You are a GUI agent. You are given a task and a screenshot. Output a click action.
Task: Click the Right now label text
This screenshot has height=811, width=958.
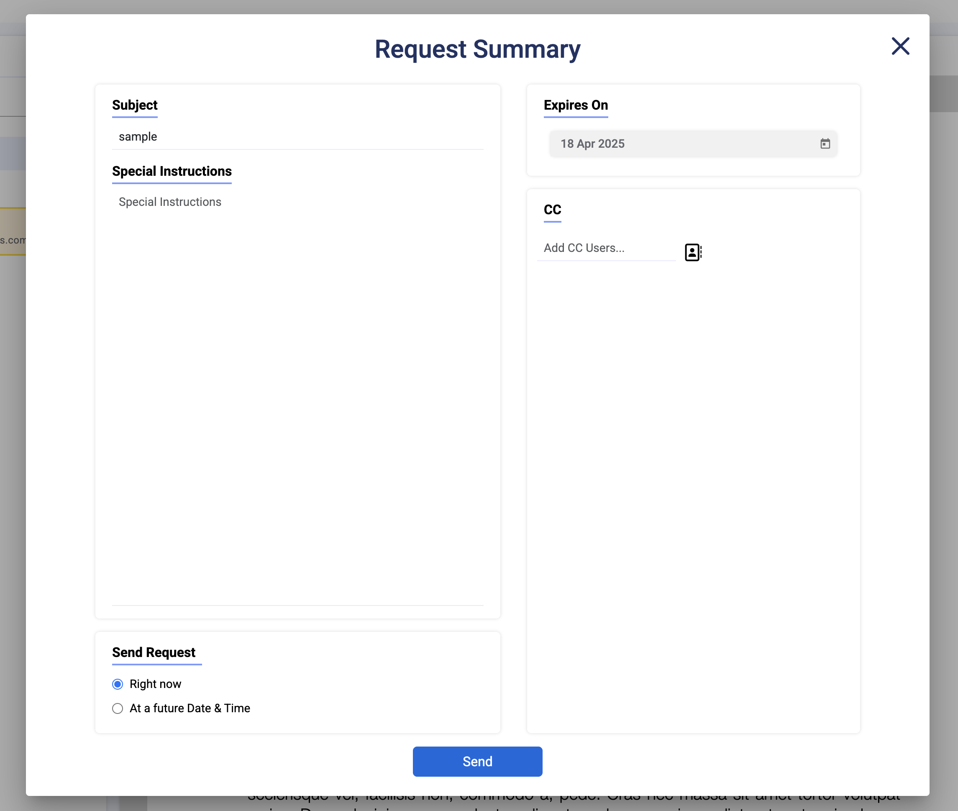(x=155, y=684)
